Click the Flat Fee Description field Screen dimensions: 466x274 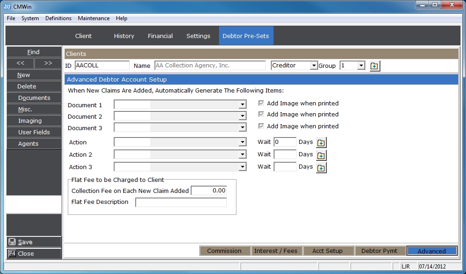coord(181,203)
